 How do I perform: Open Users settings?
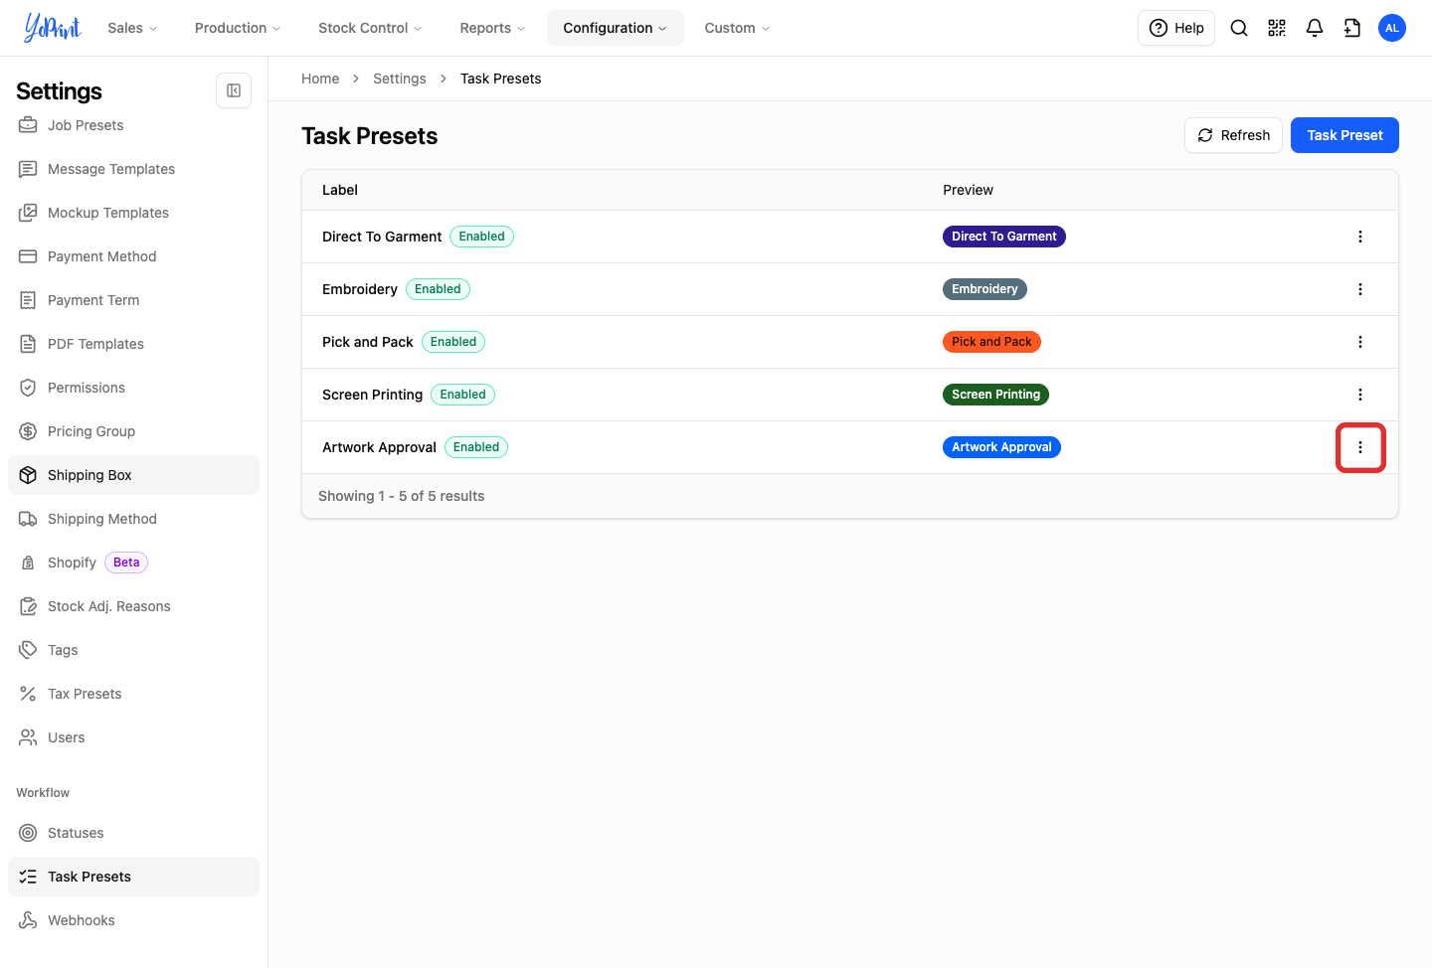133,737
